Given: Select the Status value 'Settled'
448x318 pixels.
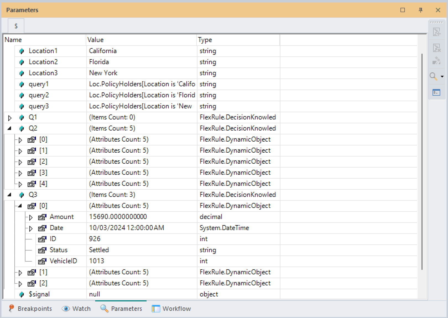Looking at the screenshot, I should click(99, 250).
